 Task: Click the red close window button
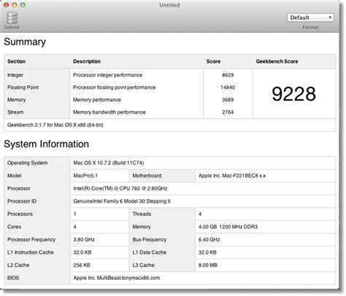coord(6,5)
